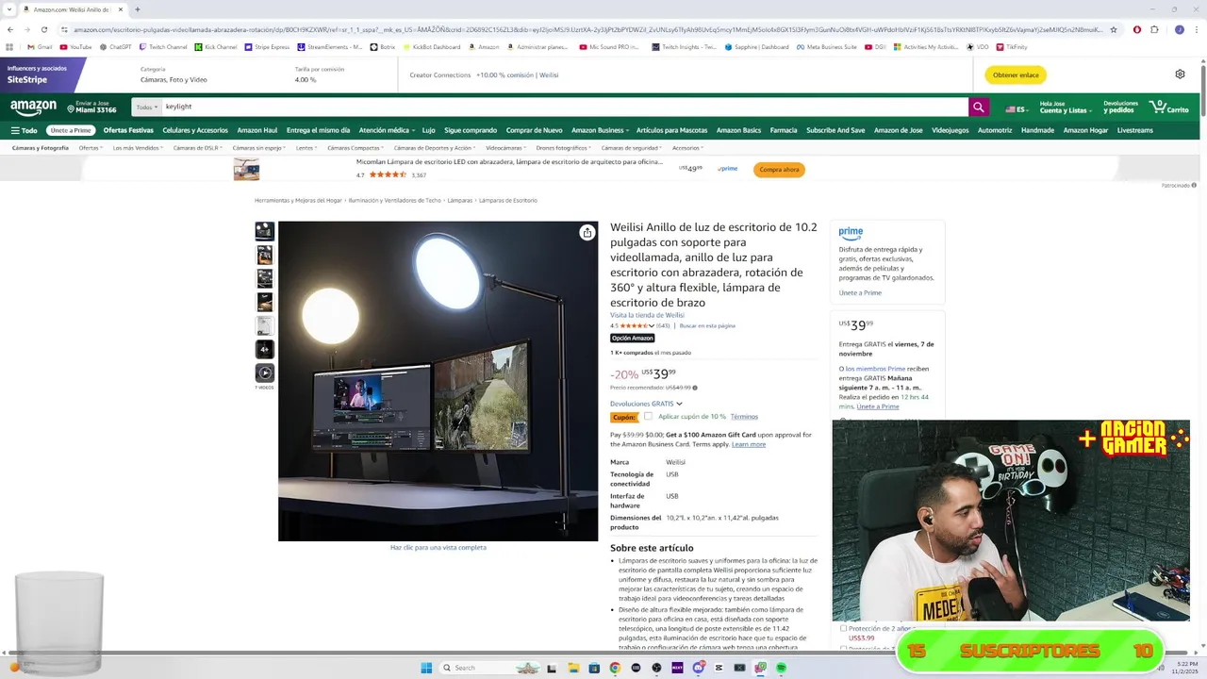Open Videojuegos nav item

pos(950,130)
